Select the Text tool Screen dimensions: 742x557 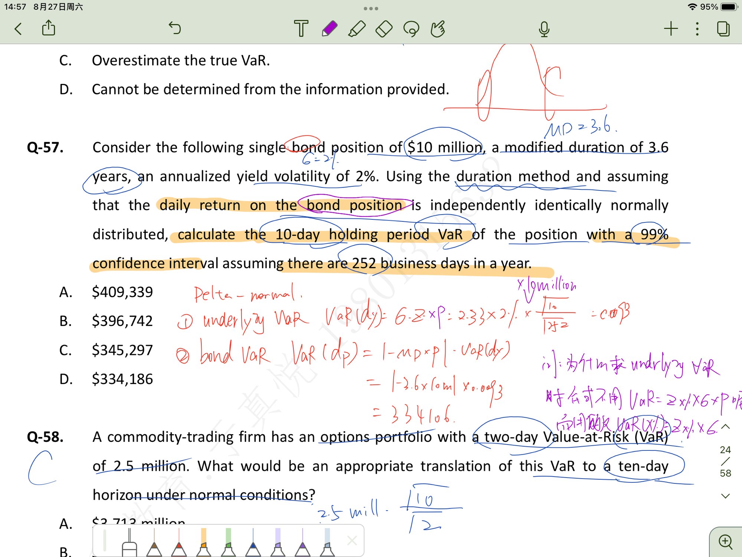click(301, 29)
